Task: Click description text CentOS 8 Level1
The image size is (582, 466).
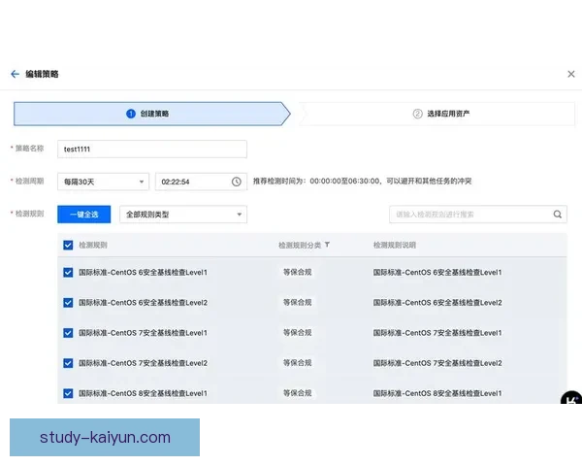Action: point(437,393)
